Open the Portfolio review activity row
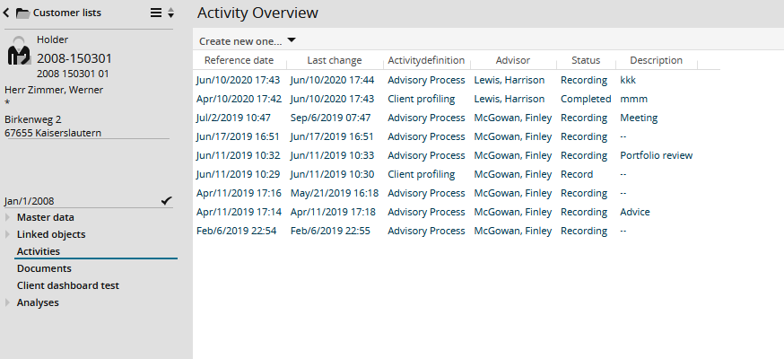This screenshot has height=359, width=784. click(655, 155)
